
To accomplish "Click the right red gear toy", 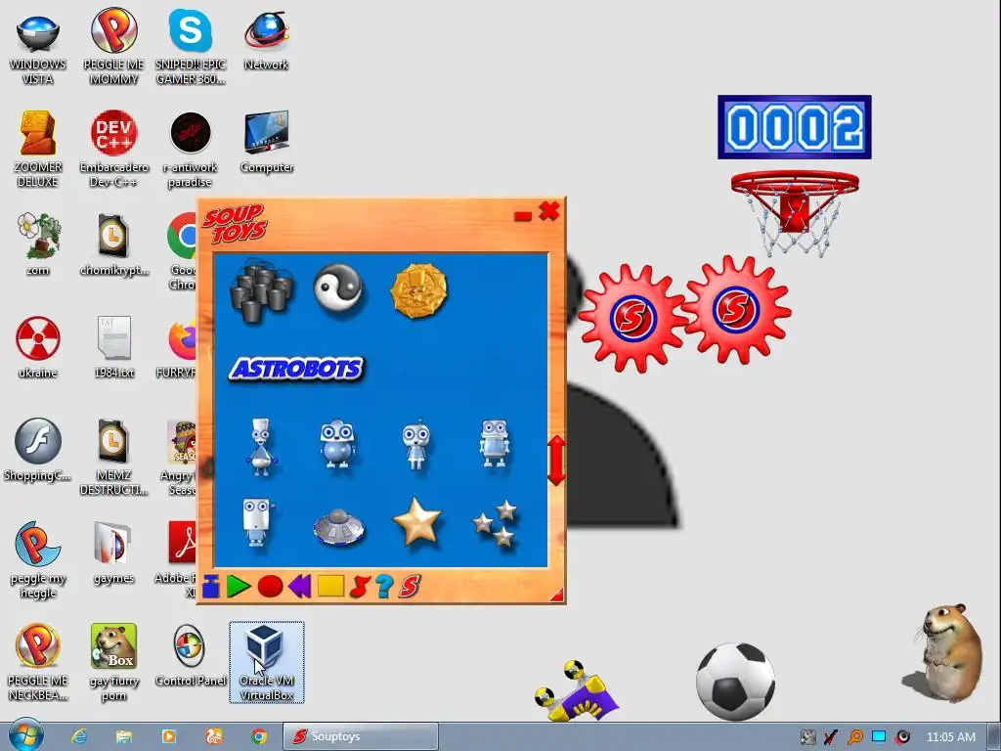I will tap(736, 310).
